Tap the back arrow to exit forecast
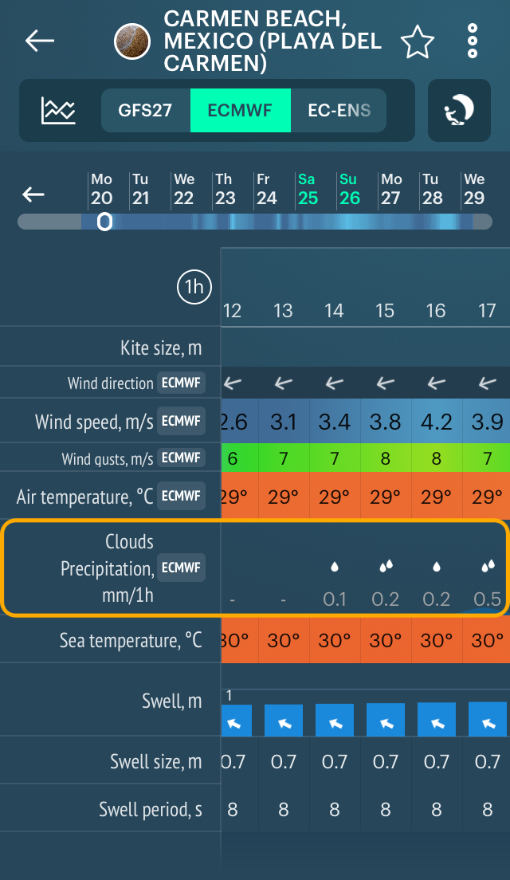 click(38, 41)
